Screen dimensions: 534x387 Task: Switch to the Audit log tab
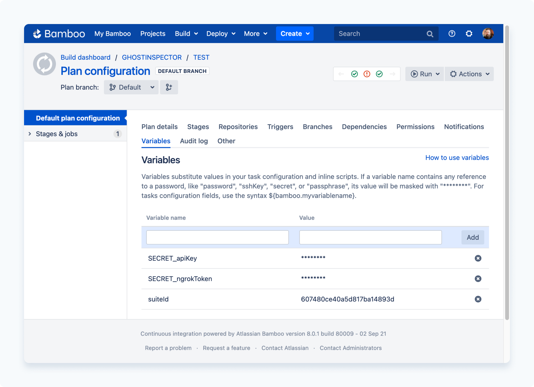click(x=194, y=141)
